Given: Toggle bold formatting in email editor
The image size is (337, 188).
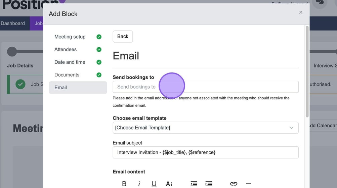Looking at the screenshot, I should (124, 184).
